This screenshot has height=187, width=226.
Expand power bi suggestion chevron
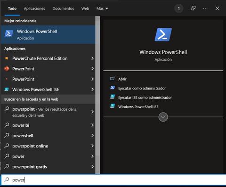92,125
